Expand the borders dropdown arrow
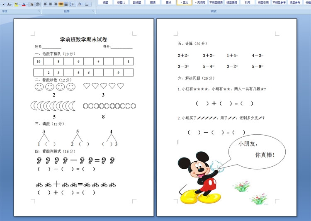 90,4
